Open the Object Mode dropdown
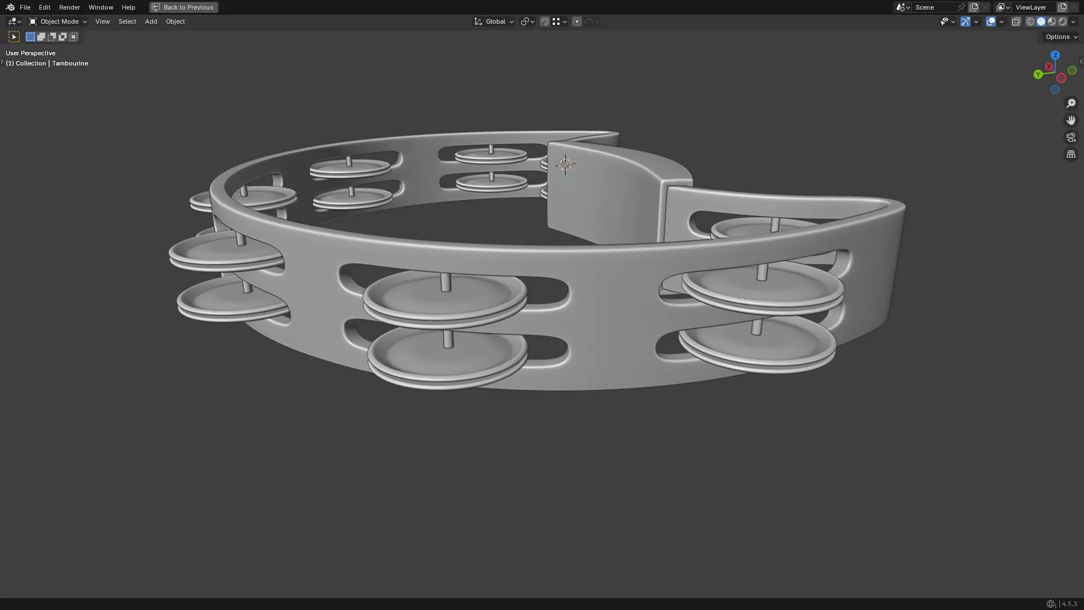Screen dimensions: 1084x610 click(58, 21)
